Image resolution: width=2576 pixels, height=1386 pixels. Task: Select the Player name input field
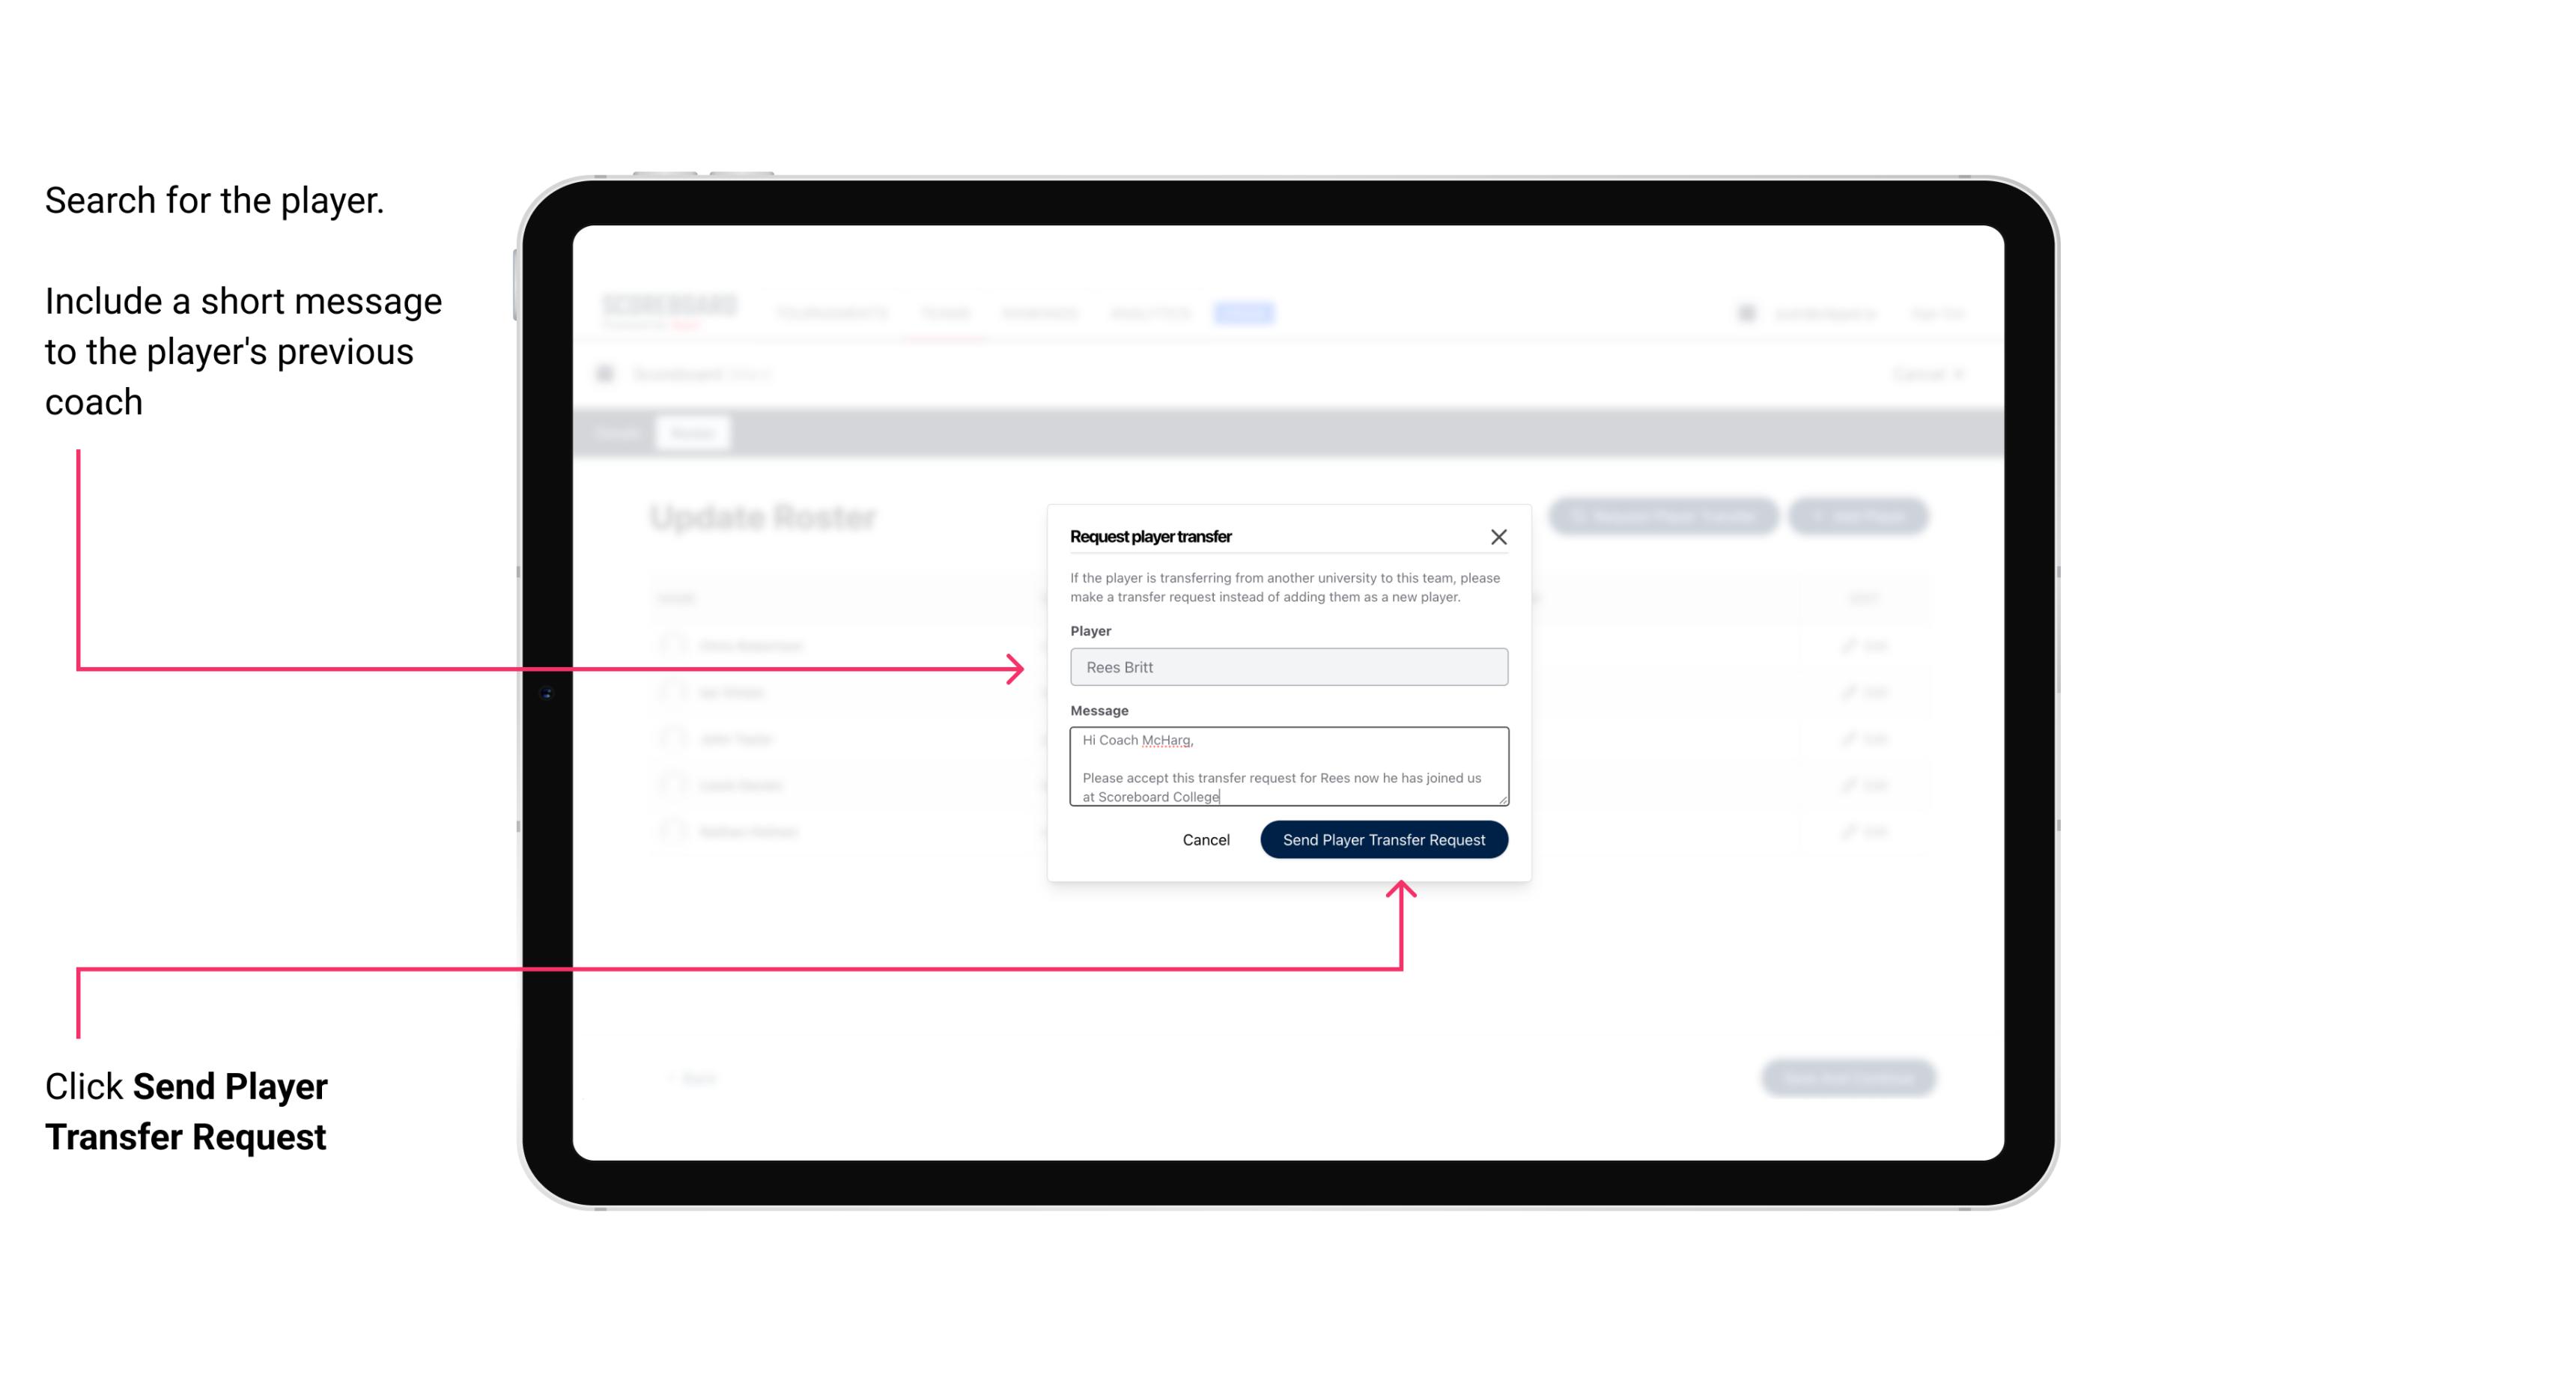point(1287,667)
